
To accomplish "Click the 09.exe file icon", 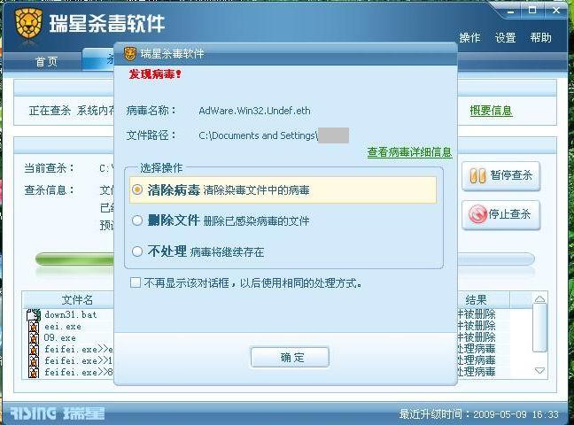I will pyautogui.click(x=34, y=338).
